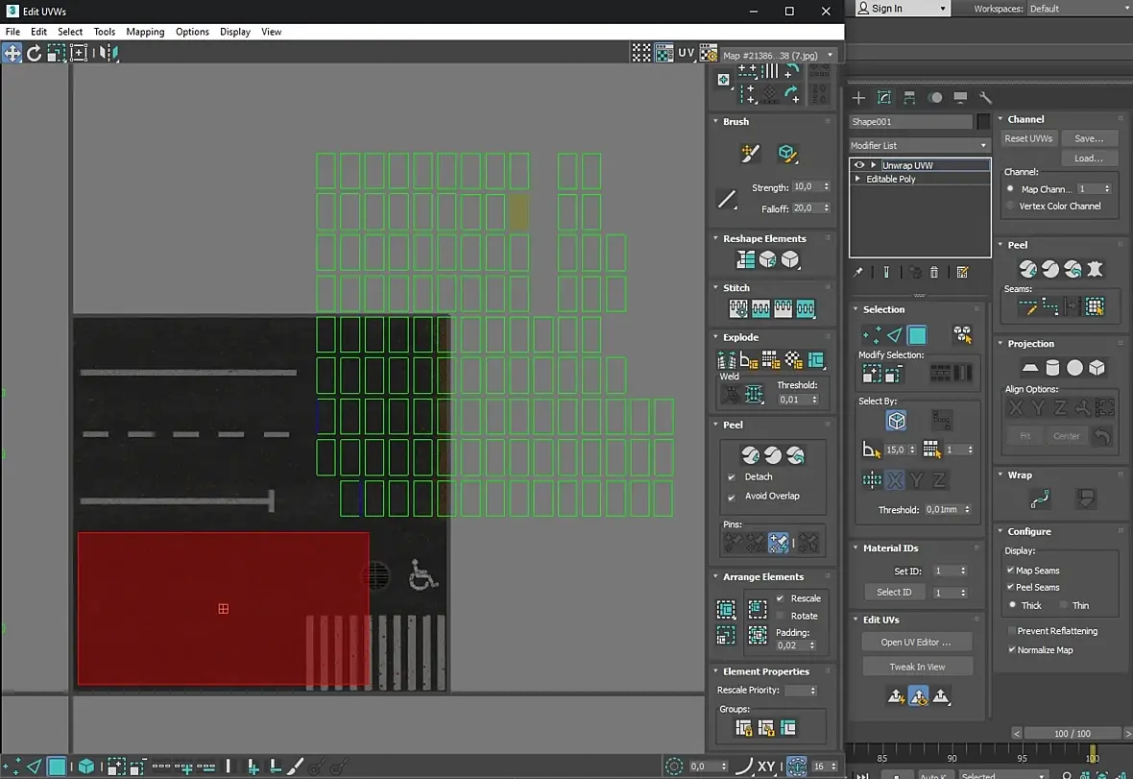The image size is (1133, 779).
Task: Expand the Workspaces Default dropdown
Action: click(x=1074, y=9)
